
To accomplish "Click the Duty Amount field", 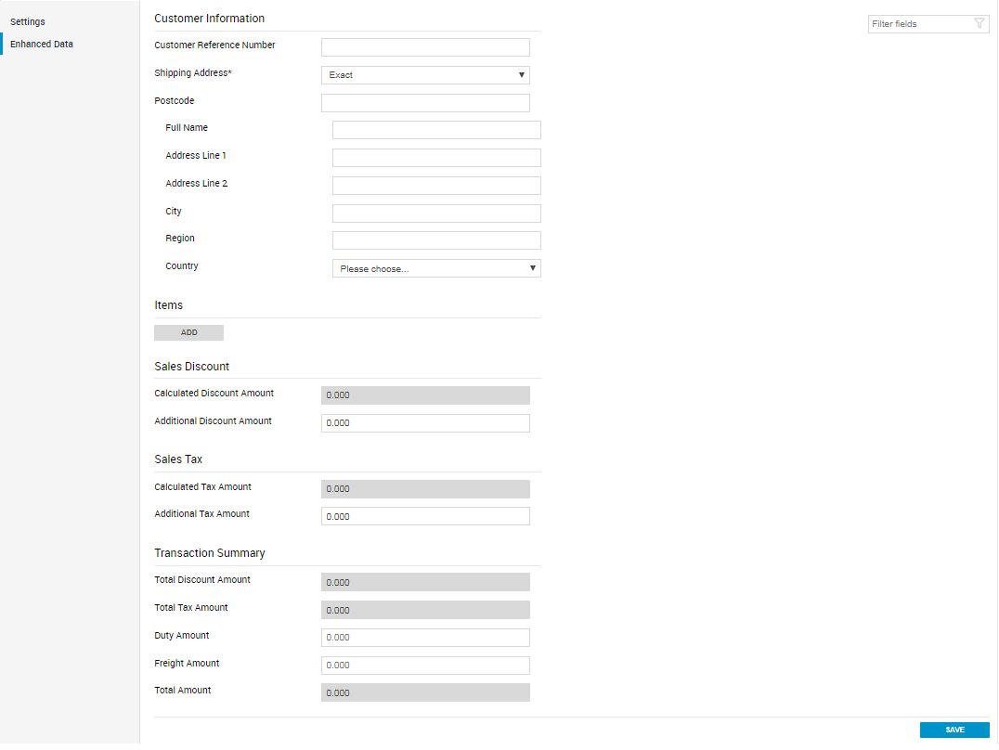I will click(x=425, y=638).
